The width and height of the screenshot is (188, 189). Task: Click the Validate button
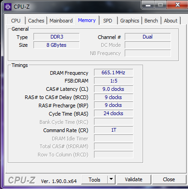(x=133, y=179)
